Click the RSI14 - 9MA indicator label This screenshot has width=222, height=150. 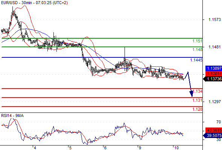pyautogui.click(x=12, y=116)
